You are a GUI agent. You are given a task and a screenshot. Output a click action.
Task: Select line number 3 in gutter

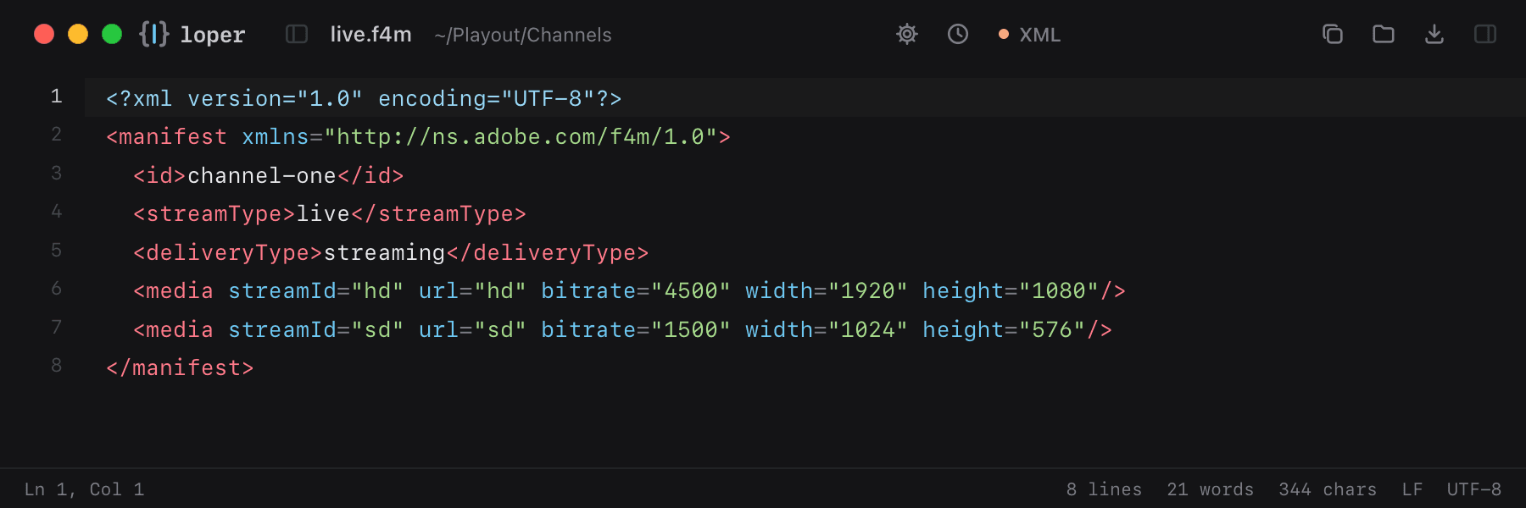click(56, 174)
